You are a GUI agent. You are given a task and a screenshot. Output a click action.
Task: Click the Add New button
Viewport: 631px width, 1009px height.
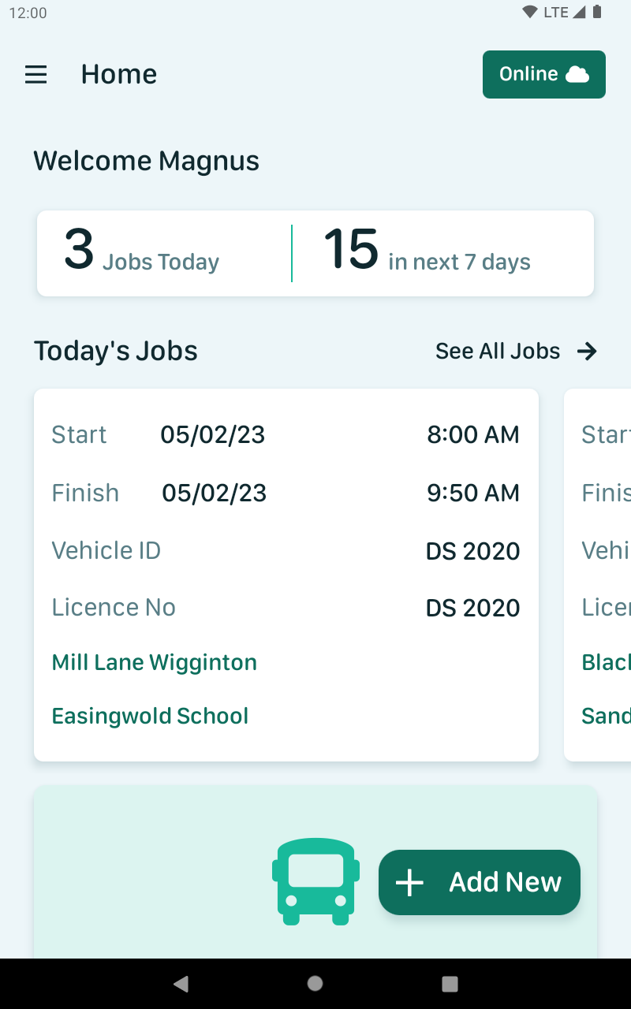(480, 882)
